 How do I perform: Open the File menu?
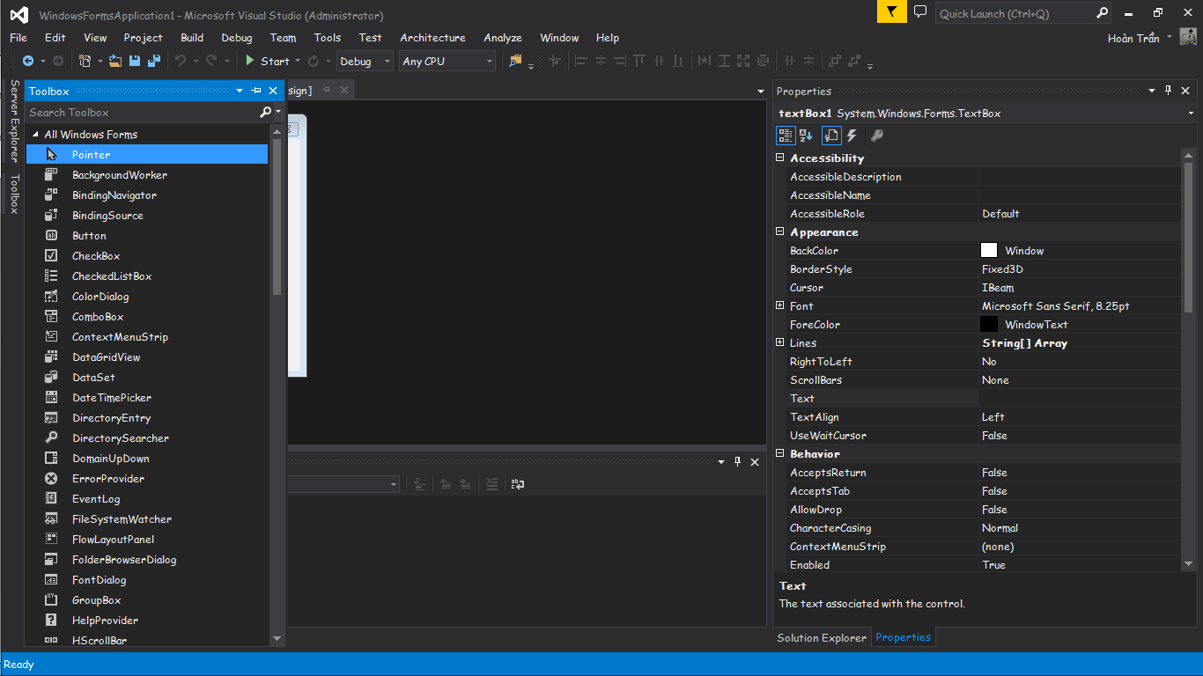tap(18, 38)
